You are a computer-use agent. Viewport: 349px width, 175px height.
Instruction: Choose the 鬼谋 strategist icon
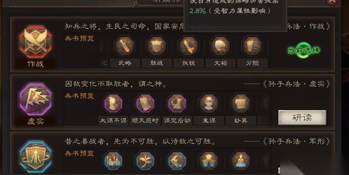[209, 104]
